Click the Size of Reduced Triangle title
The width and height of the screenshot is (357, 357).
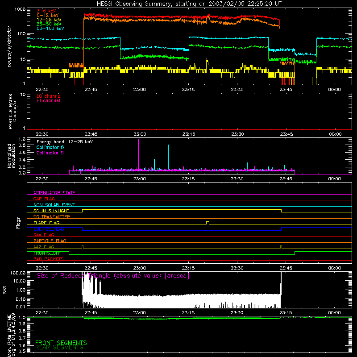coord(113,276)
